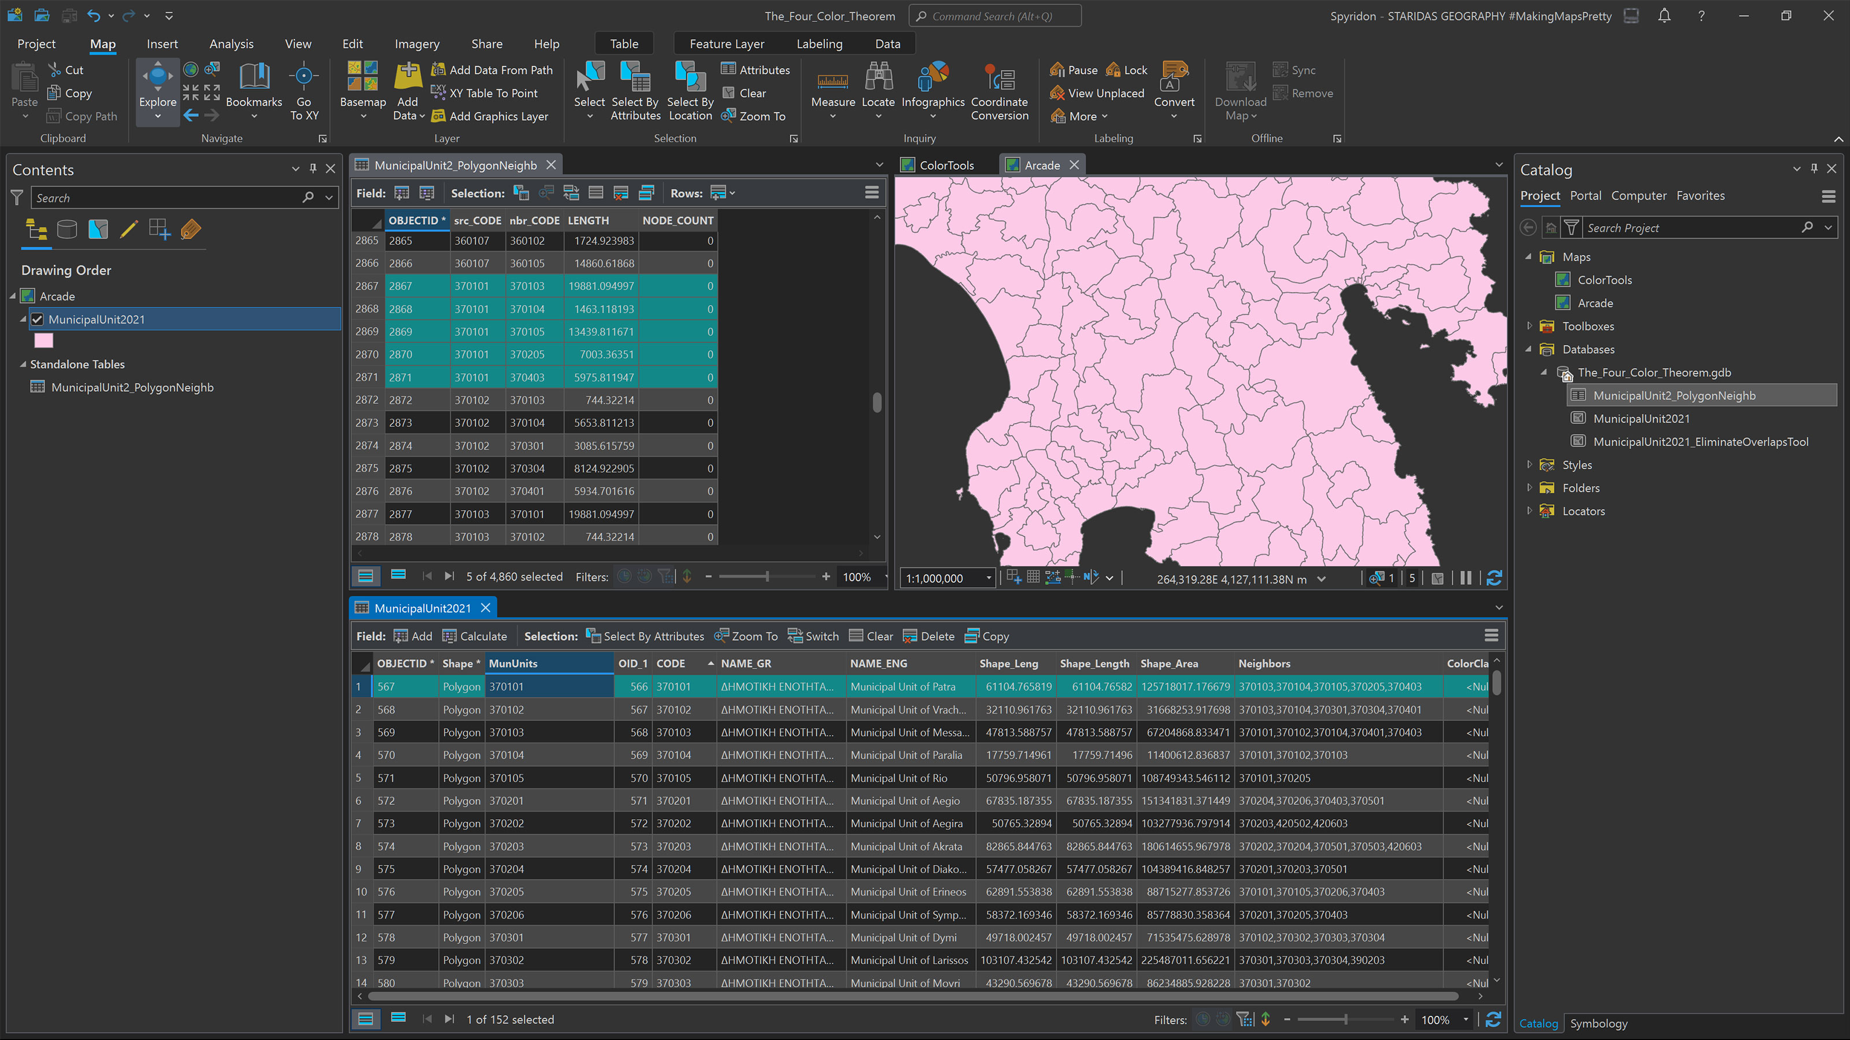Expand the Styles node in Catalog
Viewport: 1850px width, 1040px height.
pos(1530,465)
